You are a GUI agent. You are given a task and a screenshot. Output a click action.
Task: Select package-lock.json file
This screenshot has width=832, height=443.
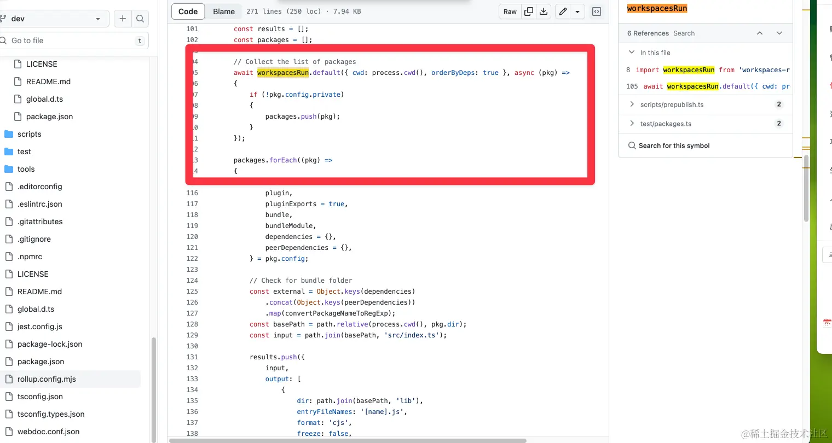(50, 344)
